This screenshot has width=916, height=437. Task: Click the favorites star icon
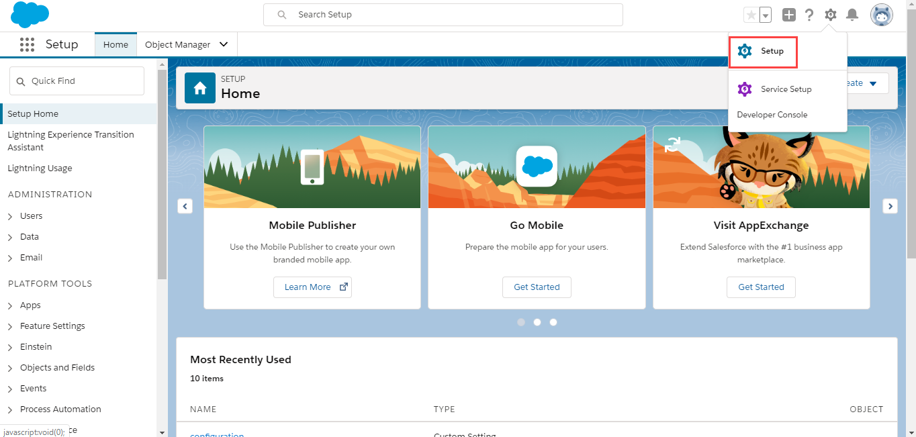[751, 15]
